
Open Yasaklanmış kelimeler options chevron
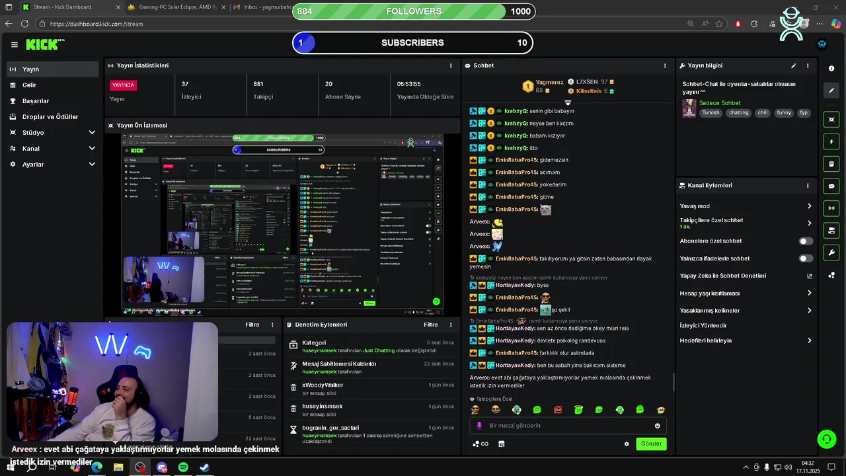coord(809,310)
